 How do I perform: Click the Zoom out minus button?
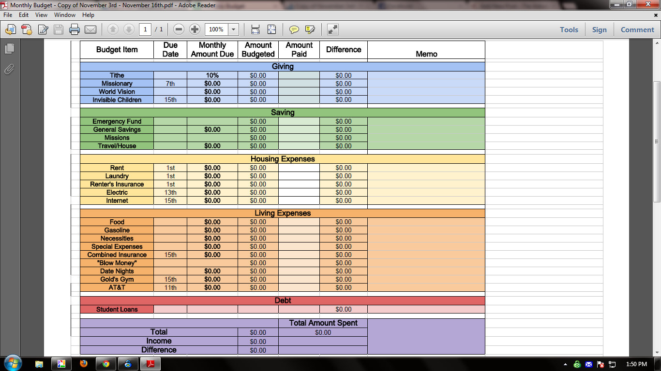pyautogui.click(x=179, y=29)
